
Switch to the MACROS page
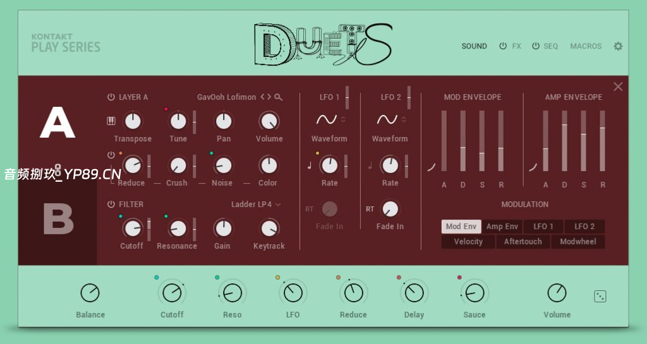pyautogui.click(x=586, y=46)
